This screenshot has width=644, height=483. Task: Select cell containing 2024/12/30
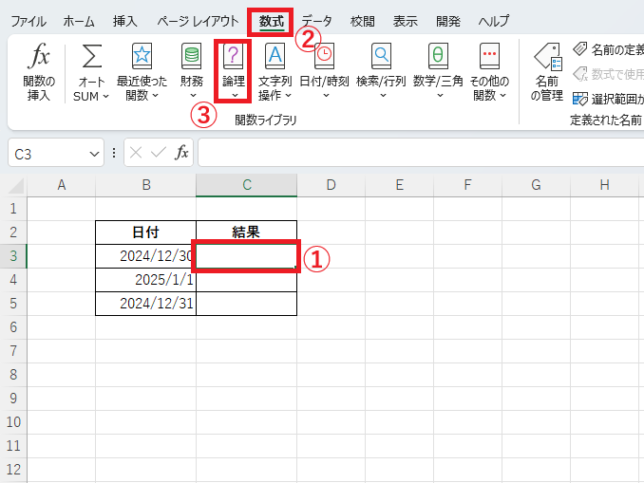(x=146, y=256)
